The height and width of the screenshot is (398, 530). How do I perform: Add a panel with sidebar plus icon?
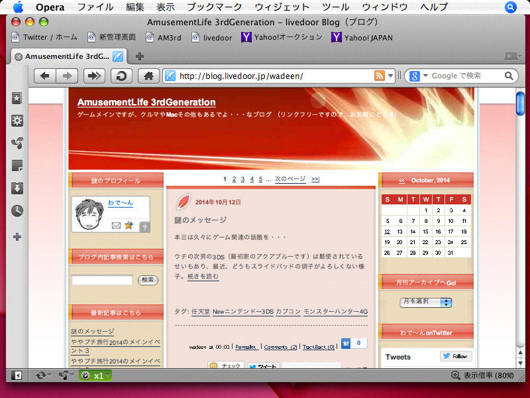pos(17,237)
